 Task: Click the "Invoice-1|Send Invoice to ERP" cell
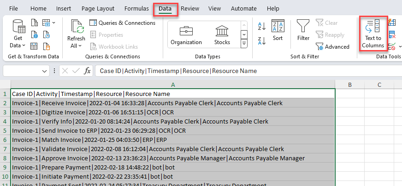[x=173, y=131]
